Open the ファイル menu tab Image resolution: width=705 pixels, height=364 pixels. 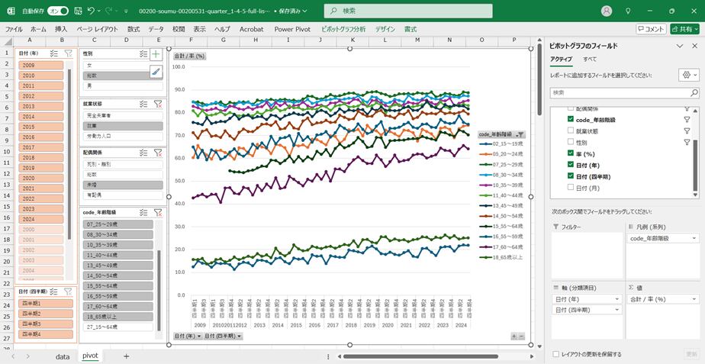tap(14, 29)
